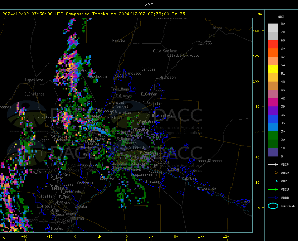Click the 'Anchoris' map label
Image resolution: width=298 pixels, height=241 pixels.
(x=85, y=183)
